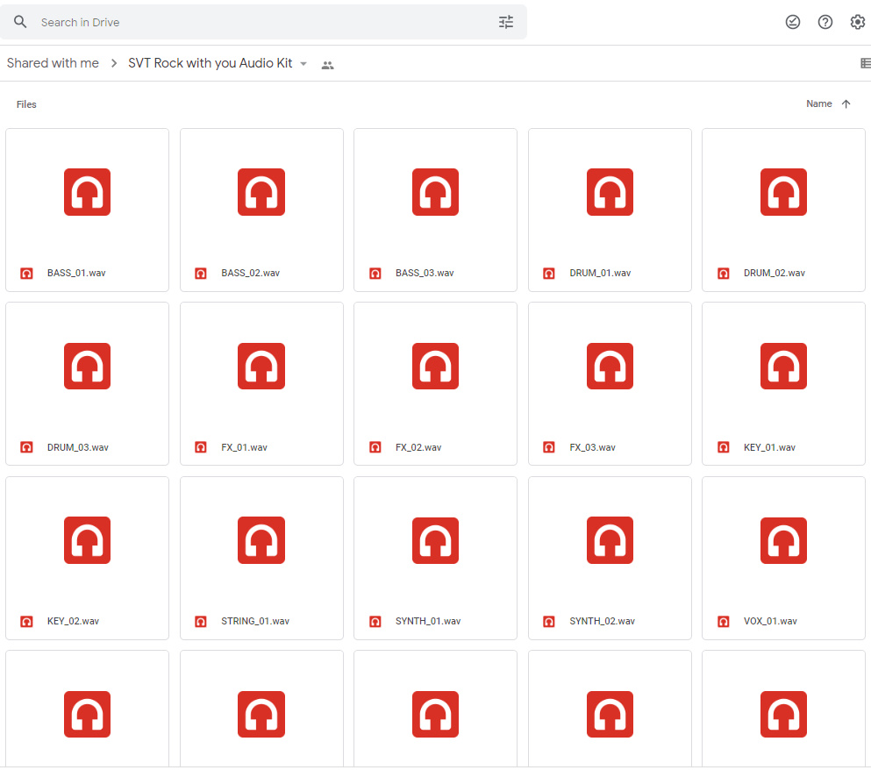Click the FX_01.wav file name
Viewport: 871px width, 770px height.
[x=244, y=447]
